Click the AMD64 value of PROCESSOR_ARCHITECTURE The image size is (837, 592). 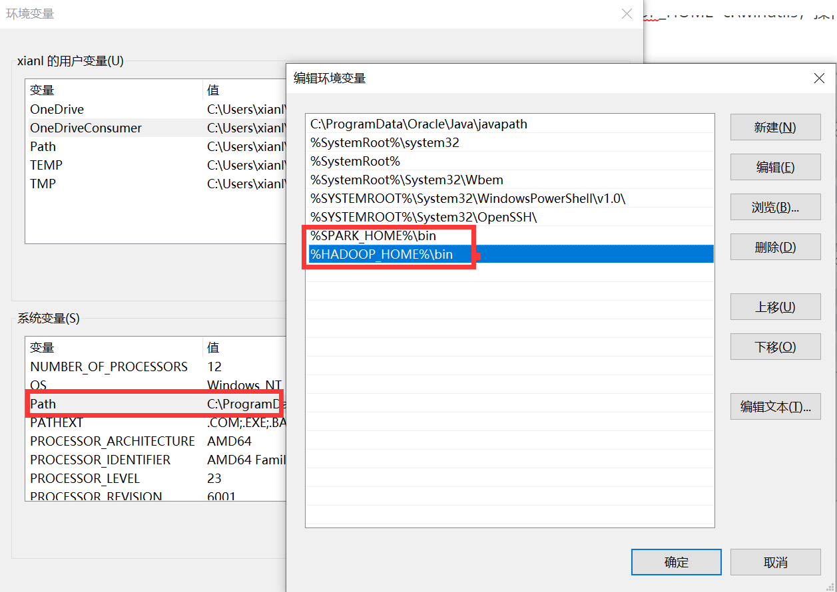pos(229,441)
